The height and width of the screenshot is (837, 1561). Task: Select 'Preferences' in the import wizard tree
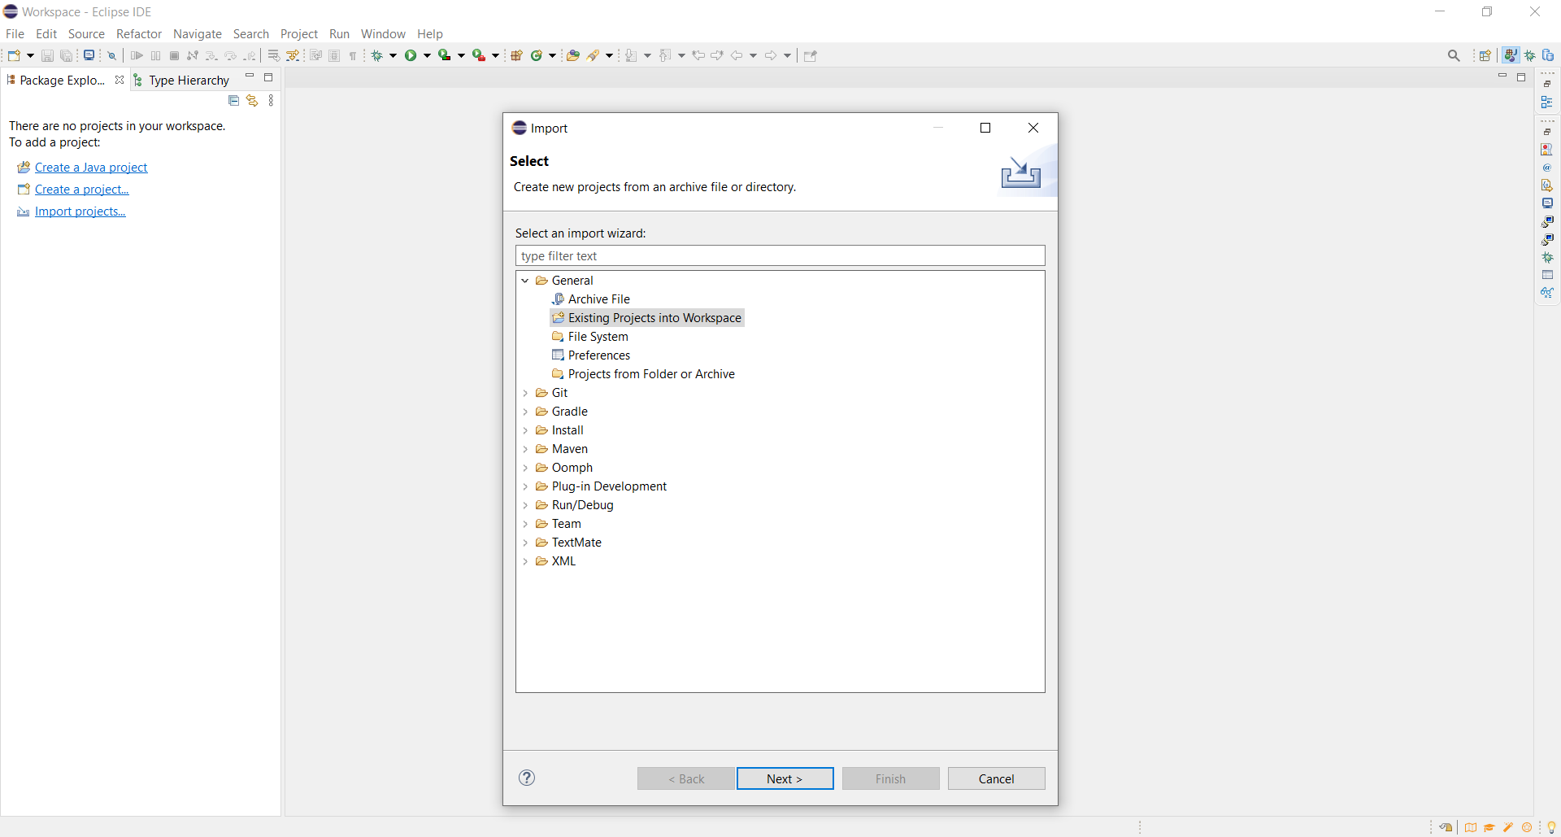pos(599,355)
